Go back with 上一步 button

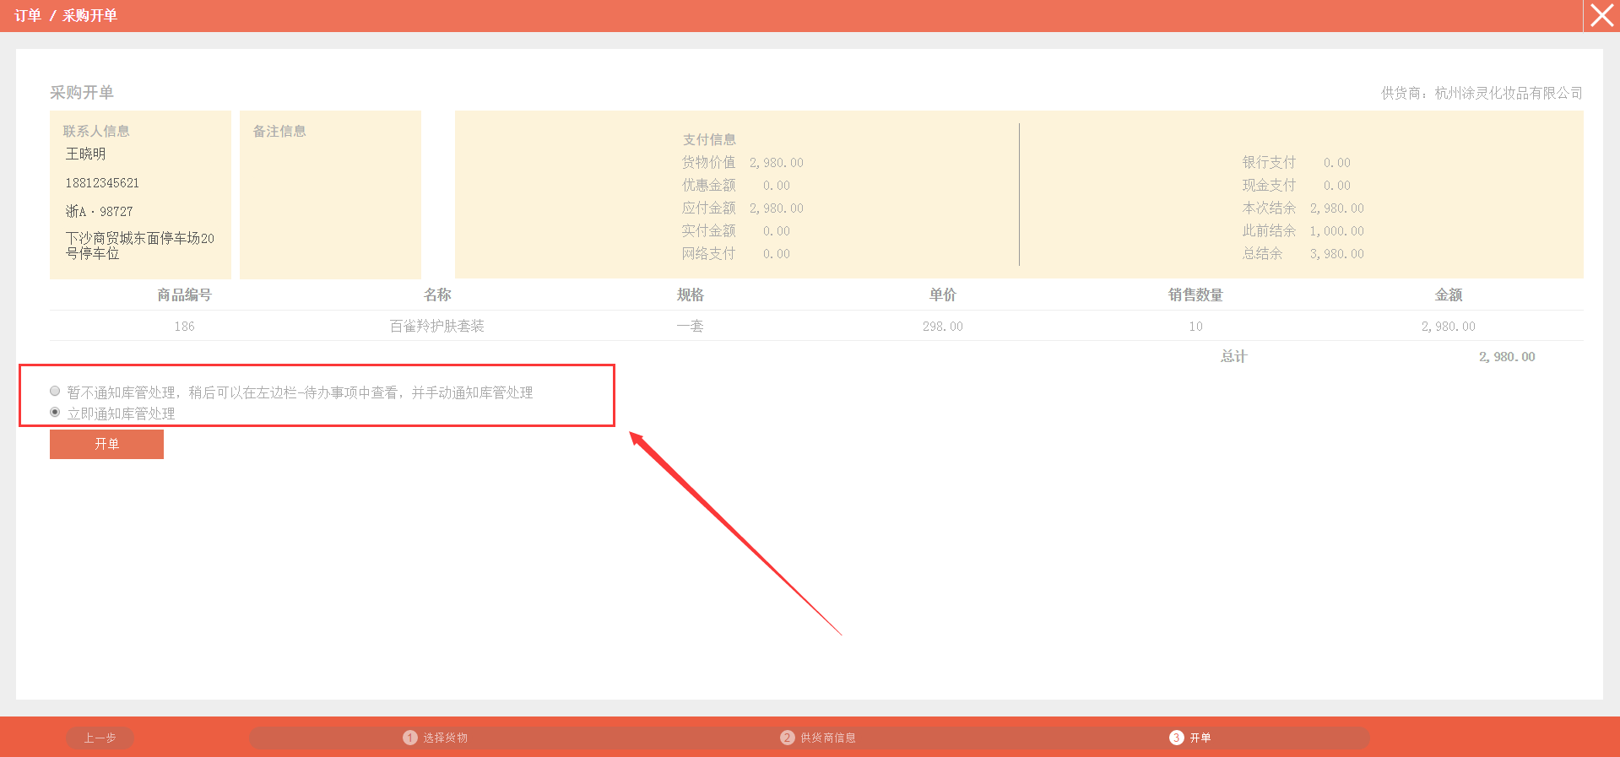point(100,738)
